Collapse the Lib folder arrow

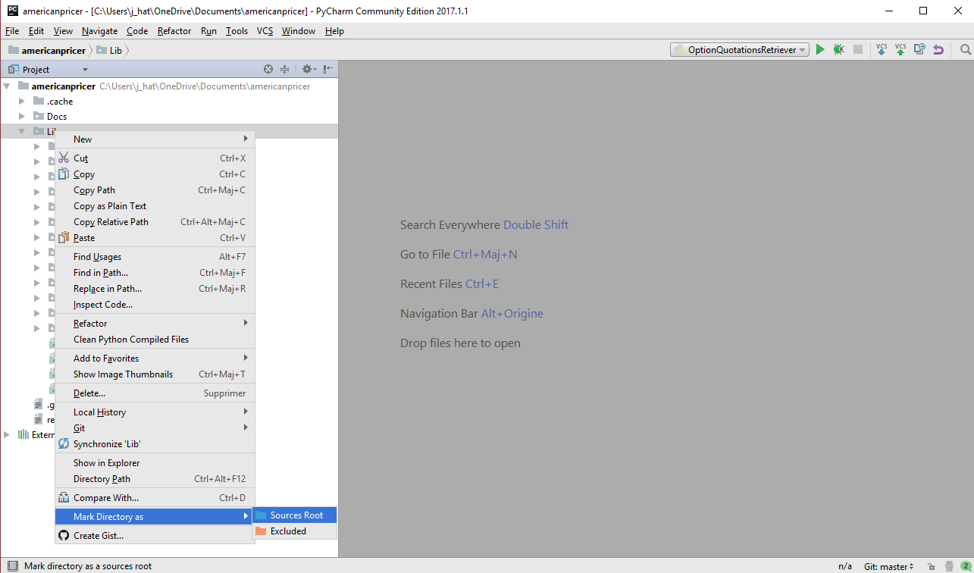point(22,131)
